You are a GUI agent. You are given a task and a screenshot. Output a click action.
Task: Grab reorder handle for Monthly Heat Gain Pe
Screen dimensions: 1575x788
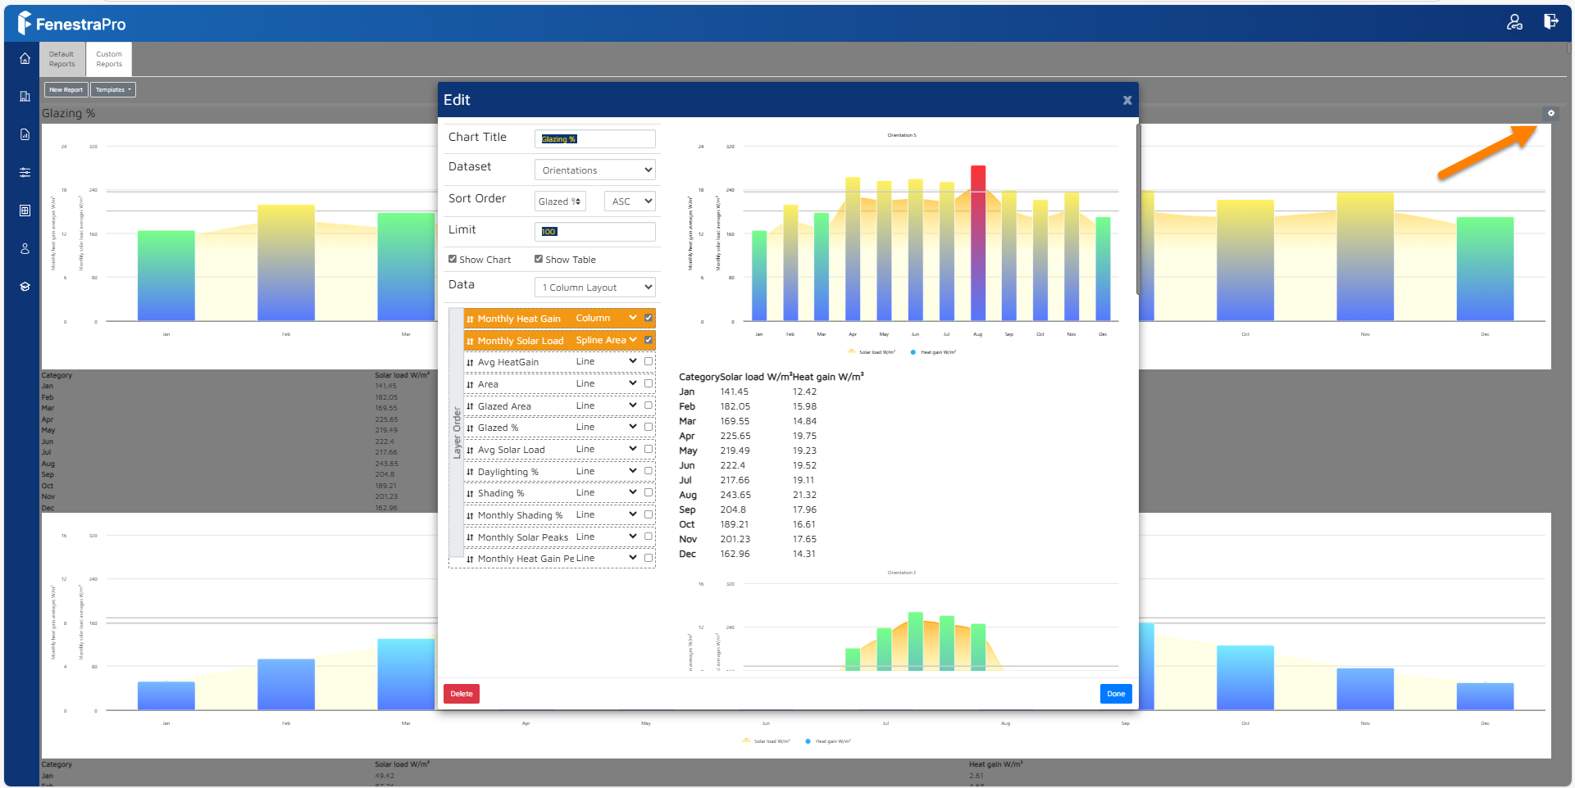coord(470,559)
